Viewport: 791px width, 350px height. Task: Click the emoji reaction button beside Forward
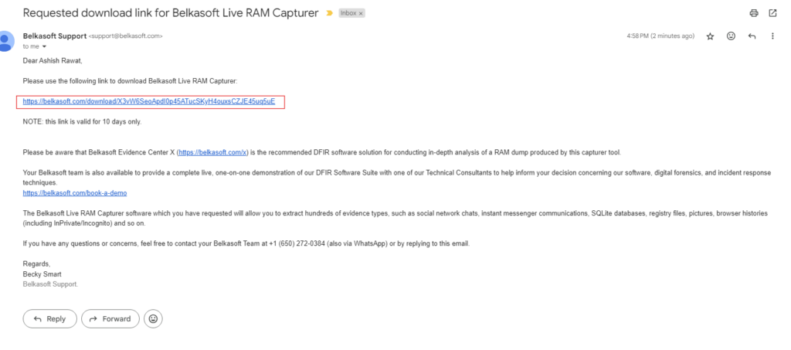pos(154,319)
